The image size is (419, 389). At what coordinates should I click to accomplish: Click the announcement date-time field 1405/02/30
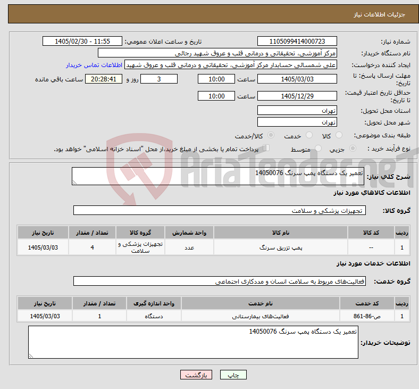coord(82,41)
